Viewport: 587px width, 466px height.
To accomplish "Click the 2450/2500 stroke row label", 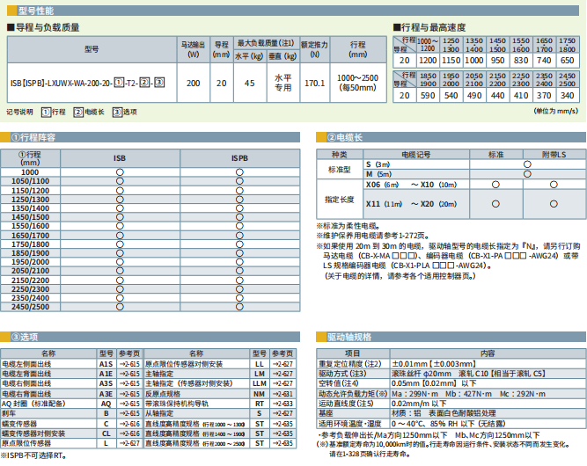I will click(x=30, y=307).
